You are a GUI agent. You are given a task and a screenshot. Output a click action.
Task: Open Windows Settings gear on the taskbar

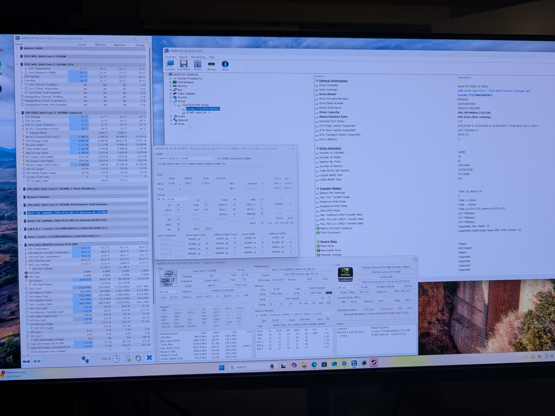pos(344,364)
